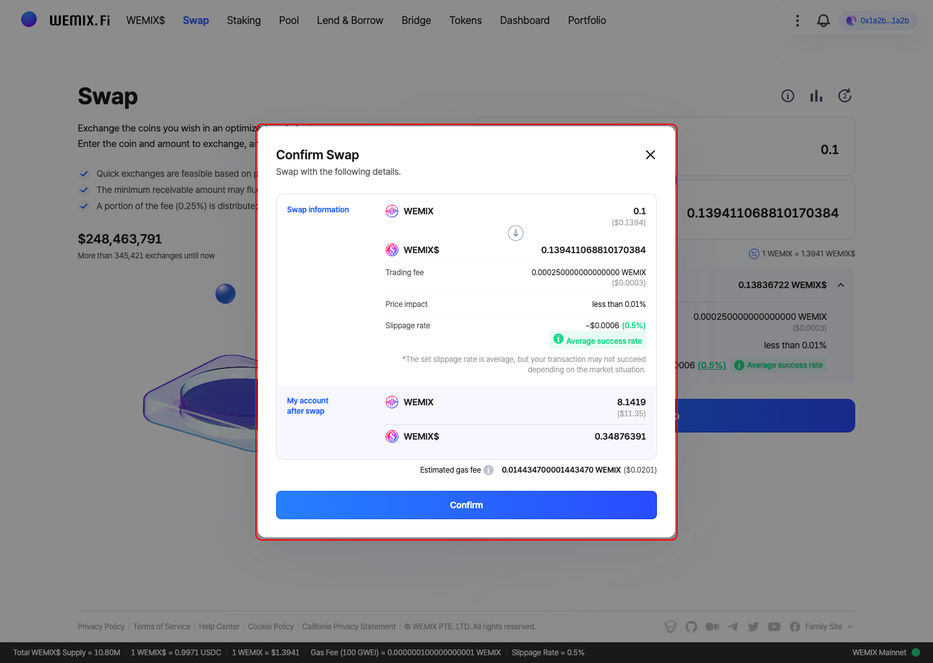Navigate to the Bridge page
The image size is (933, 663).
point(417,20)
